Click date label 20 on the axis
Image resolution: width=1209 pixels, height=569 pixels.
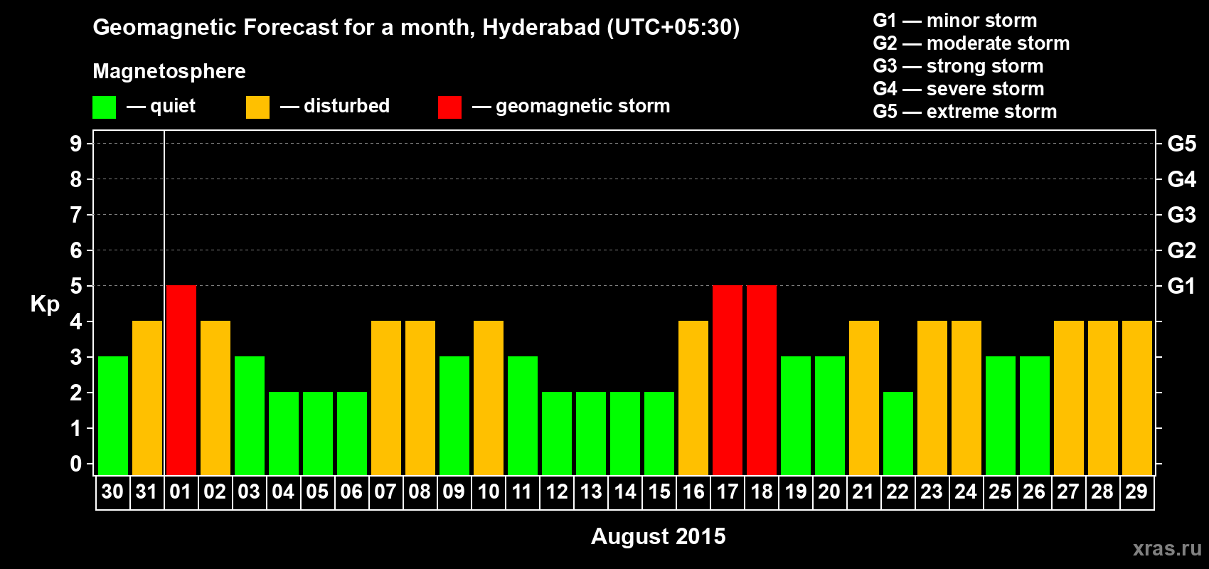(x=829, y=491)
